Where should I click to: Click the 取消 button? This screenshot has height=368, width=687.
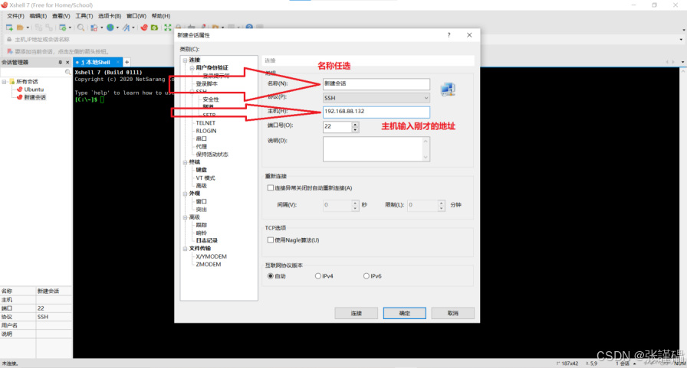click(x=452, y=313)
